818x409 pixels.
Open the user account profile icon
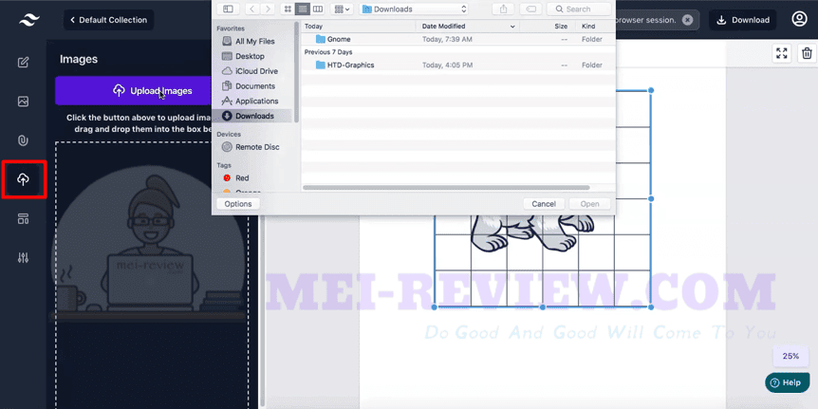(799, 19)
